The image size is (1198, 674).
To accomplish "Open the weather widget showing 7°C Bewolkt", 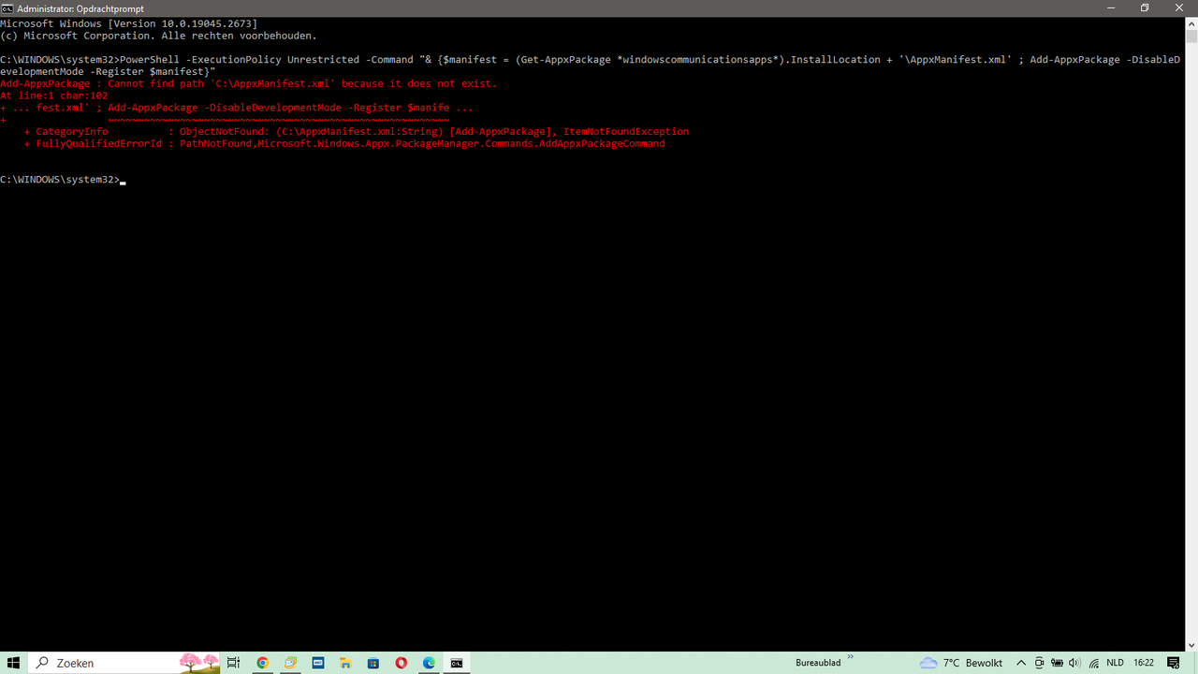I will 961,663.
